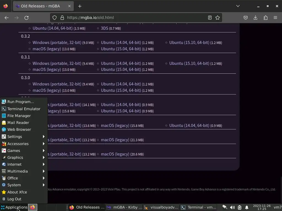Open power manager battery tray icon
The width and height of the screenshot is (282, 211).
click(240, 207)
